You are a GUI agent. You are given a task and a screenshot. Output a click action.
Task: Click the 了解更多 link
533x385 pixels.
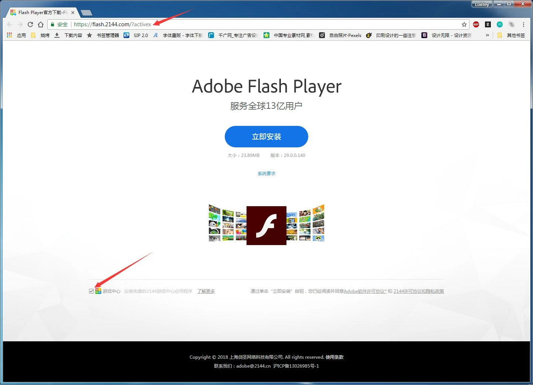(x=206, y=291)
